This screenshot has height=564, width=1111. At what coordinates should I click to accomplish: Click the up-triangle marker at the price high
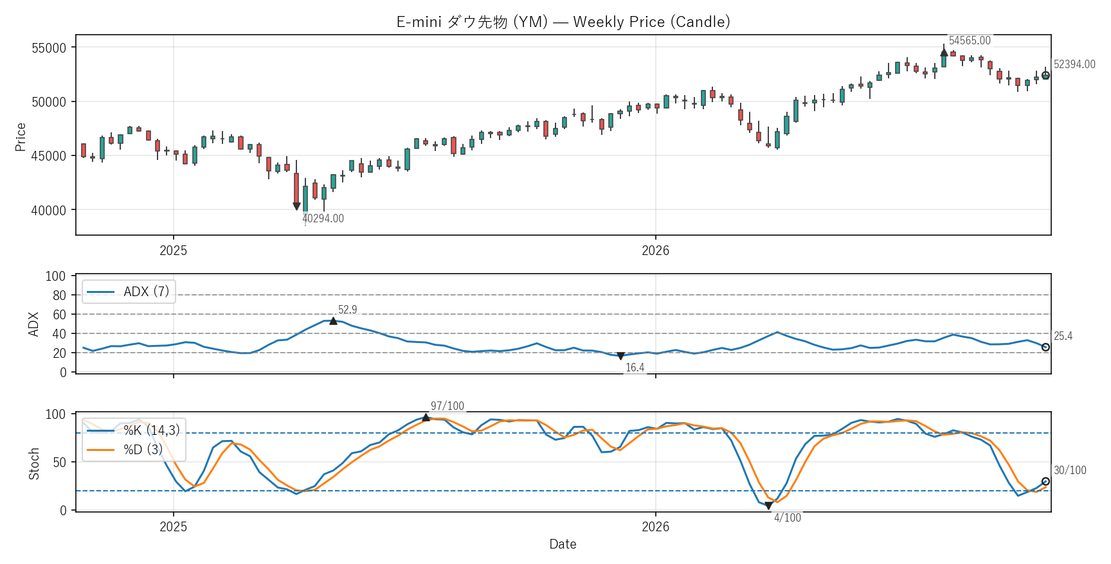tap(944, 53)
